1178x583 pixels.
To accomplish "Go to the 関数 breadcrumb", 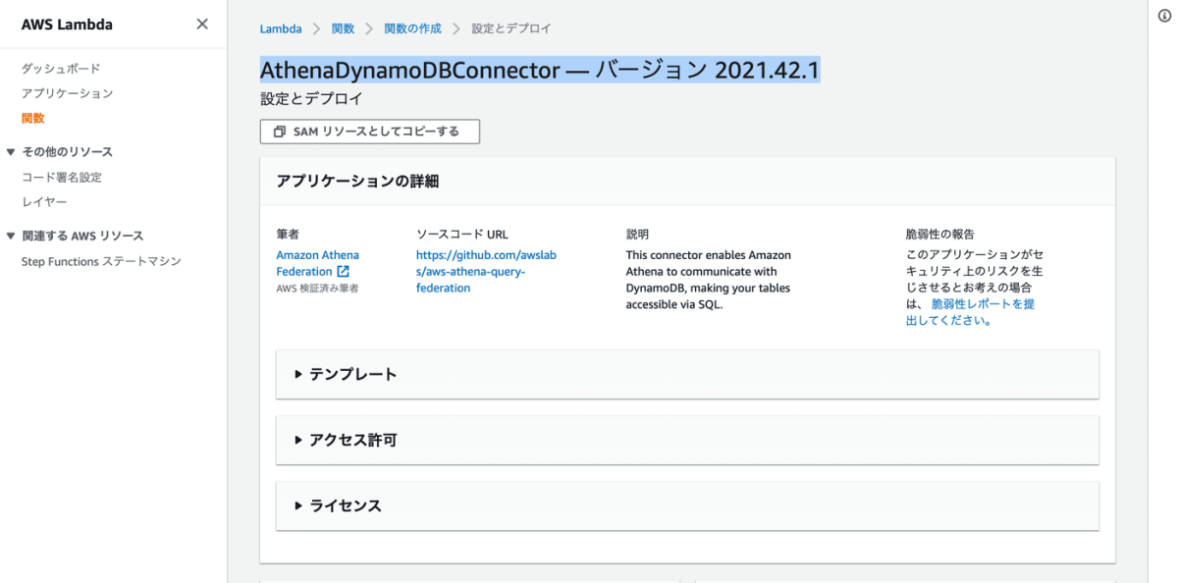I will tap(343, 29).
